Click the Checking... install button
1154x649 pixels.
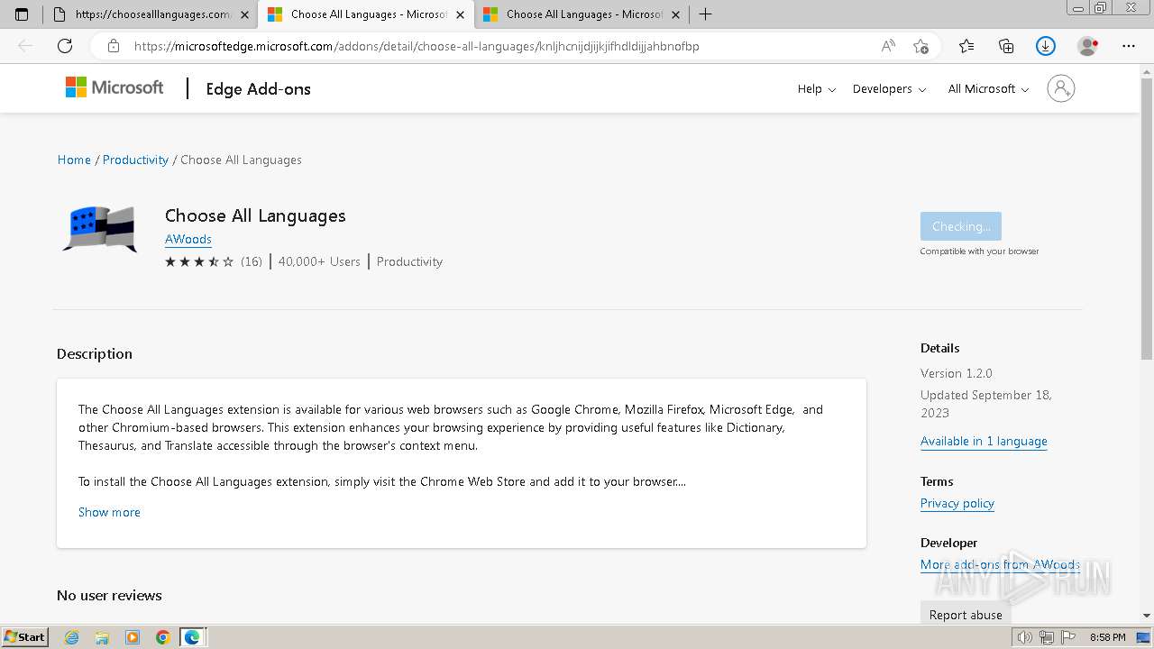tap(961, 226)
